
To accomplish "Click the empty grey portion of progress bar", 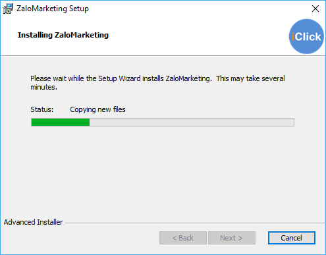I will 192,123.
